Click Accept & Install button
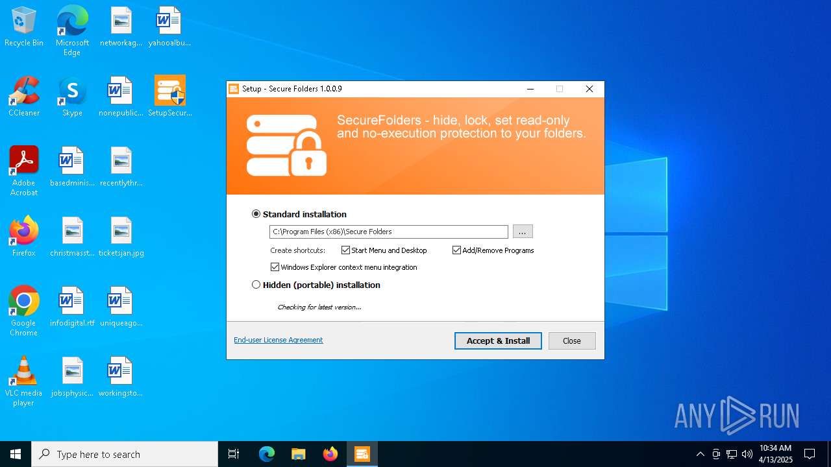Screen dimensions: 831x467 click(498, 341)
